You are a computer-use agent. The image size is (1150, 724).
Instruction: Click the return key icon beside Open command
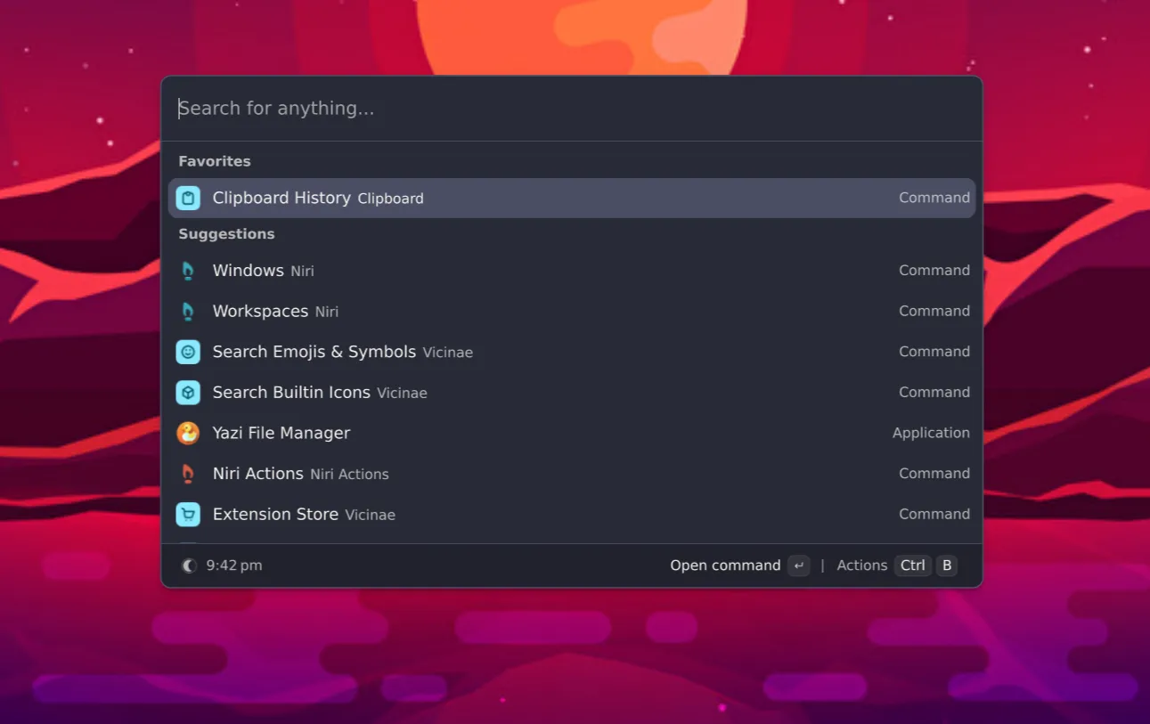pos(799,565)
